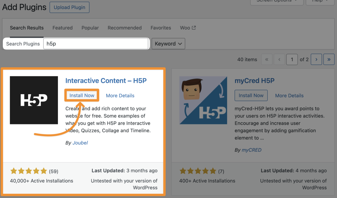Click the current page number box
The height and width of the screenshot is (198, 337).
point(292,59)
